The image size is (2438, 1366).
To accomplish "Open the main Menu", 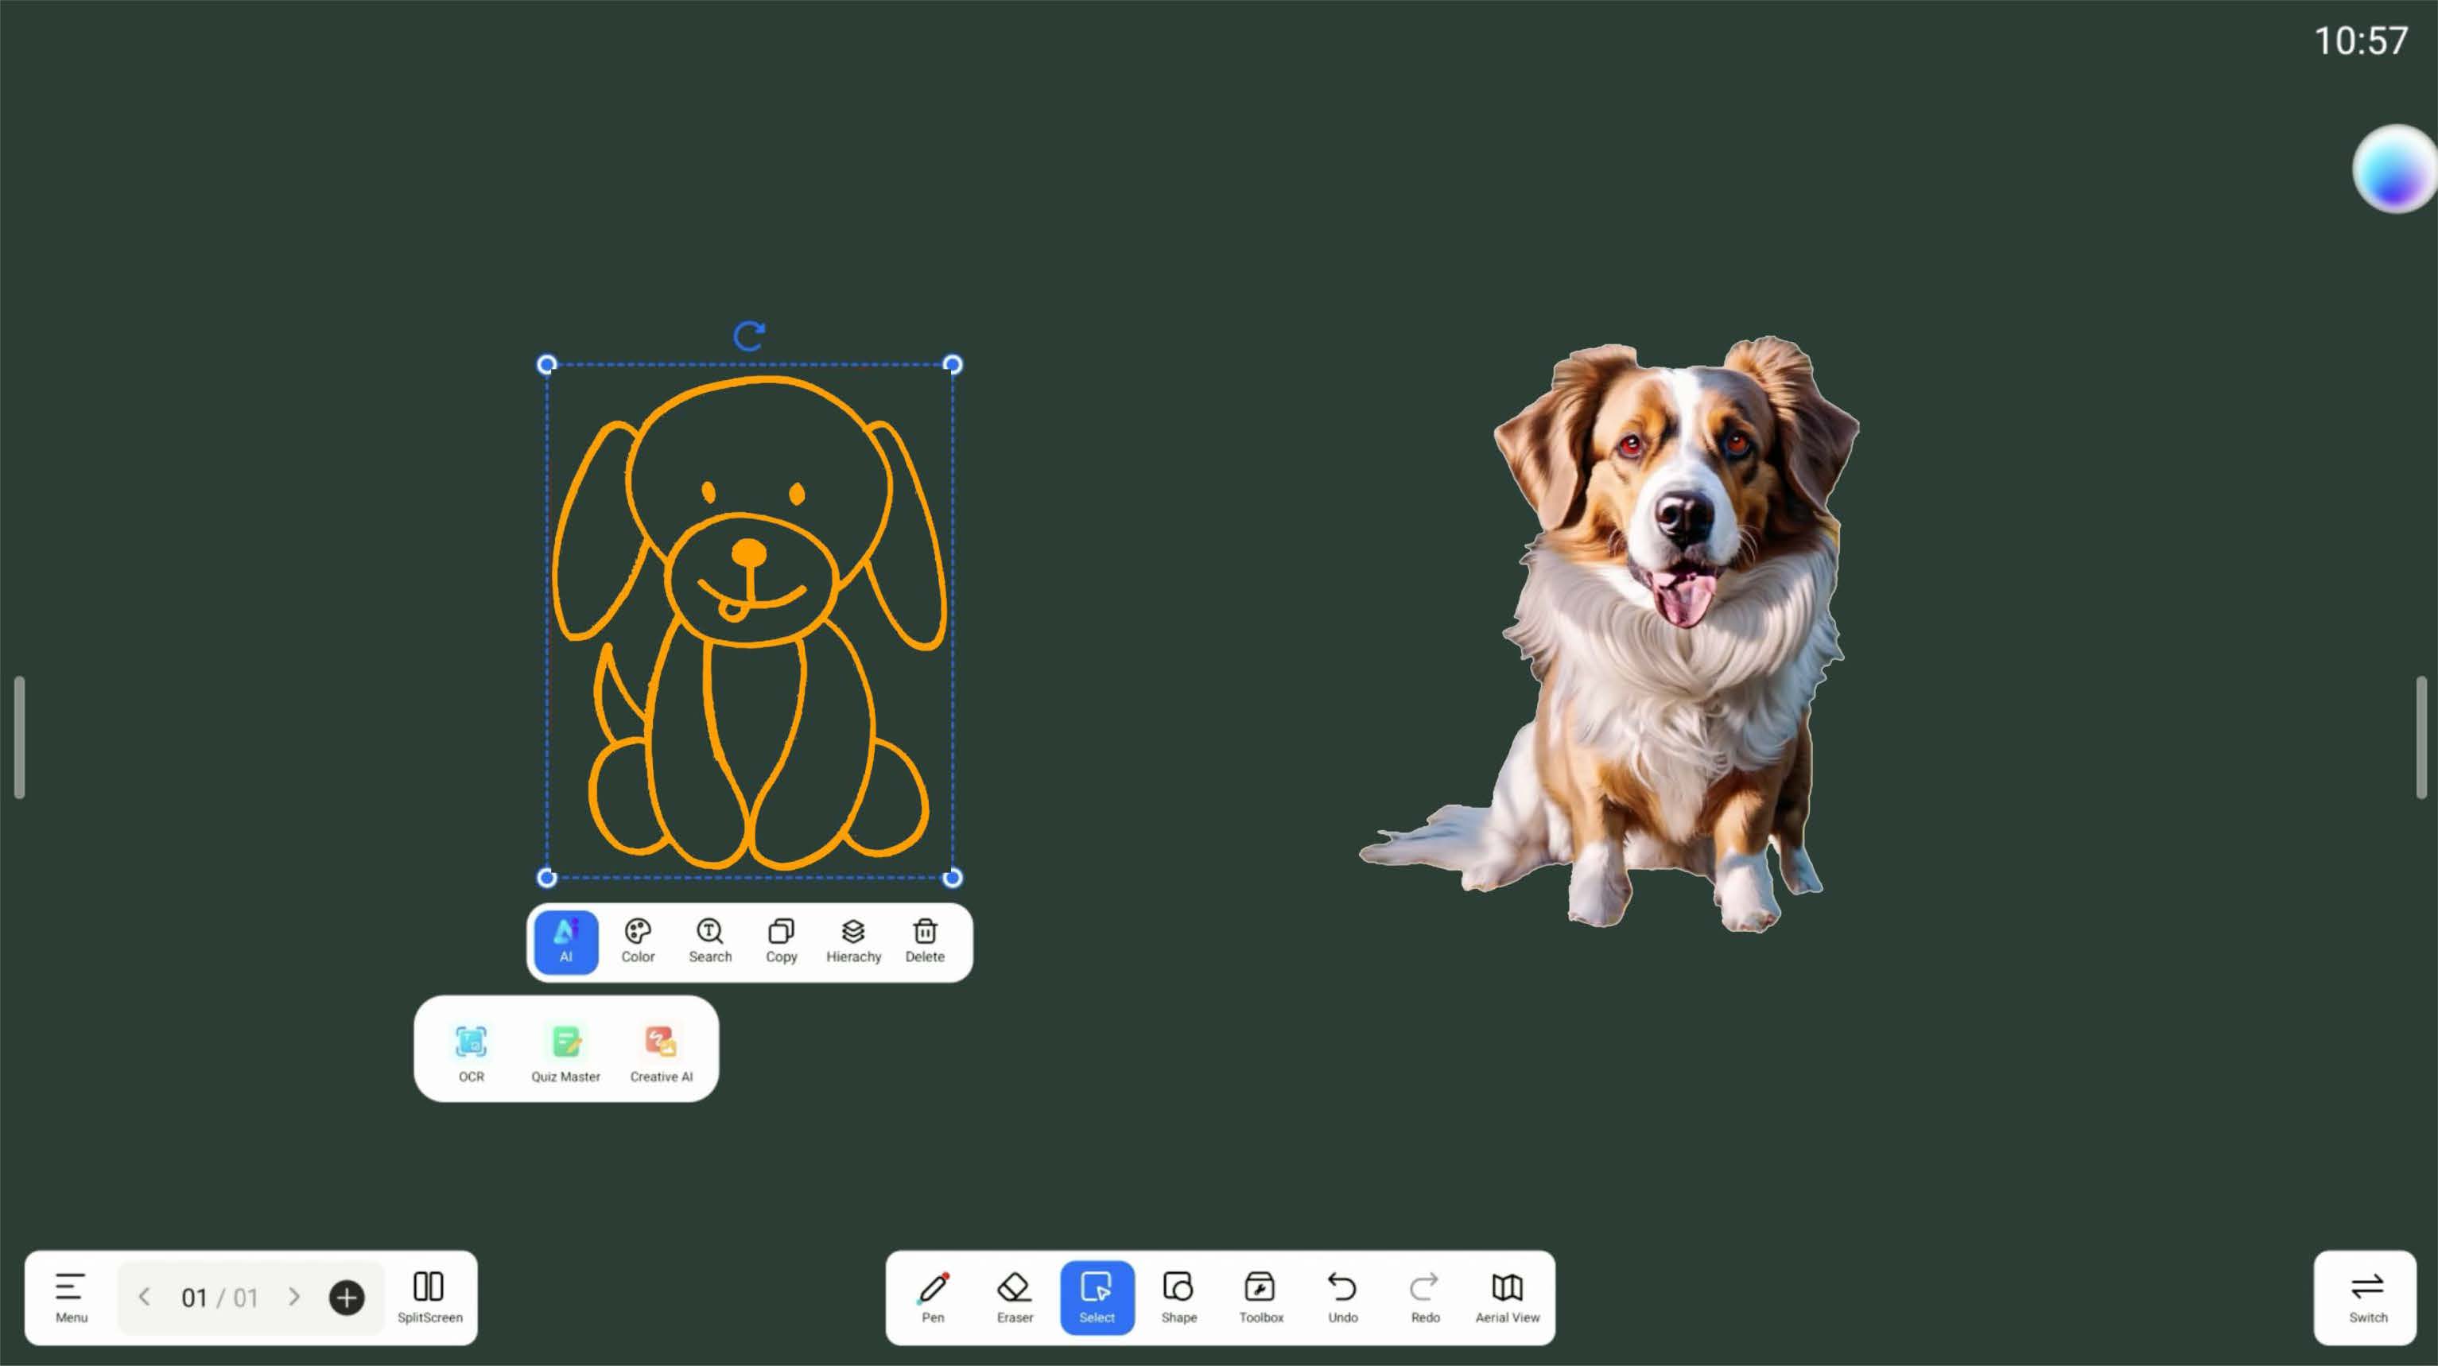I will click(71, 1296).
